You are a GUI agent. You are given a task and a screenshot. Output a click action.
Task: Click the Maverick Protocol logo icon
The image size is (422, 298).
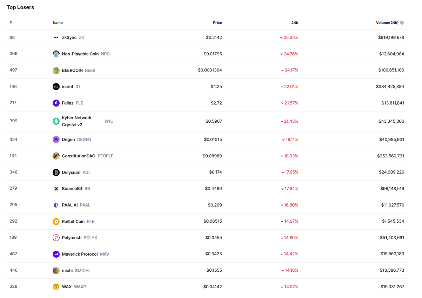tap(56, 254)
